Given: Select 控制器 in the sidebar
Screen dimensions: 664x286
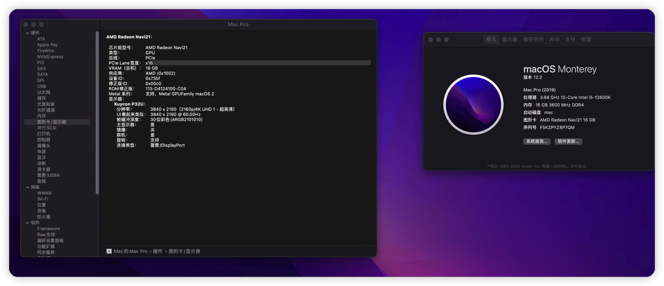Looking at the screenshot, I should (x=43, y=140).
